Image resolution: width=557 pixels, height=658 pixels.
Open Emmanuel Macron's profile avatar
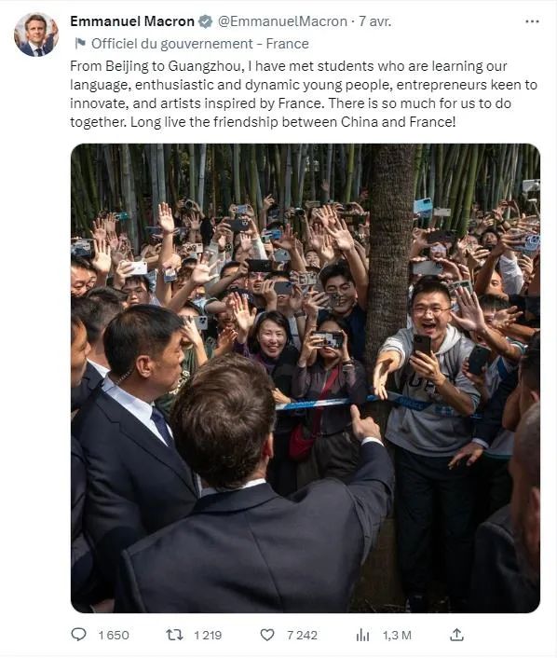pyautogui.click(x=36, y=34)
